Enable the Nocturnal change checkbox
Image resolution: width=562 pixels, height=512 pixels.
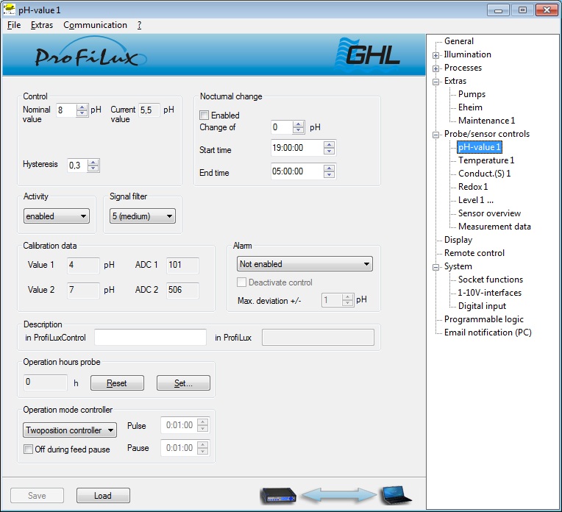[204, 115]
